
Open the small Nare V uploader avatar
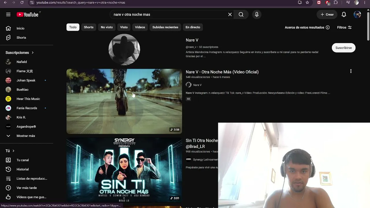188,85
